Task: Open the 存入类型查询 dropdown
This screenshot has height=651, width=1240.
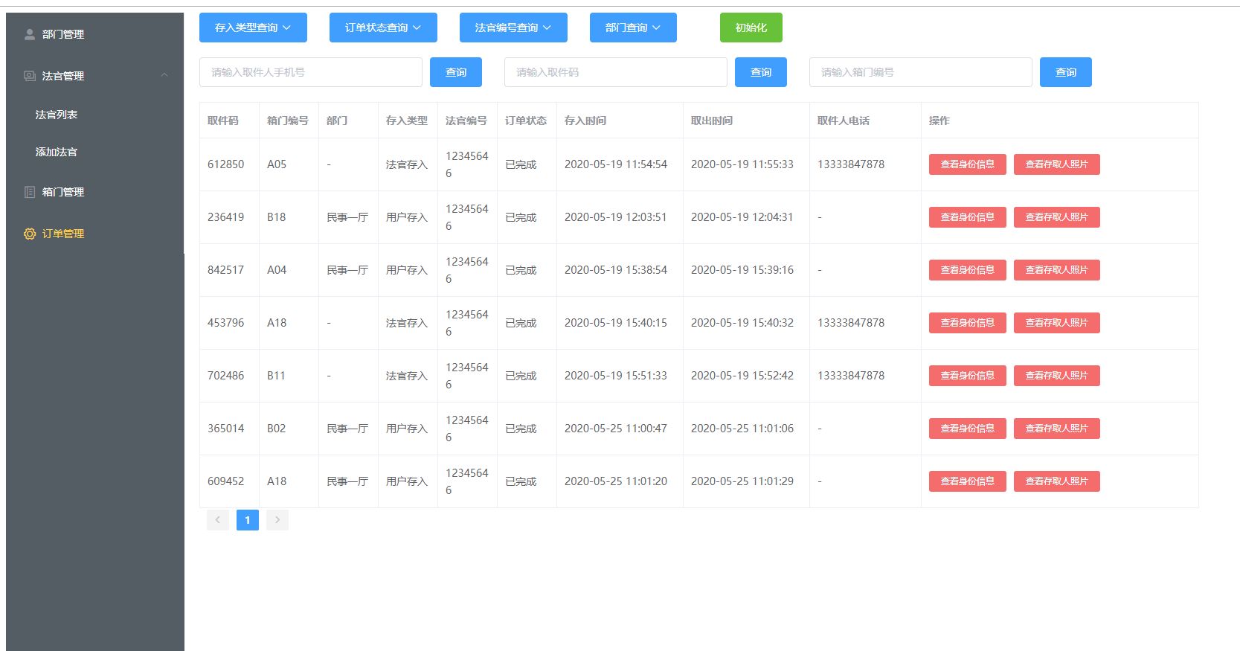Action: 253,28
